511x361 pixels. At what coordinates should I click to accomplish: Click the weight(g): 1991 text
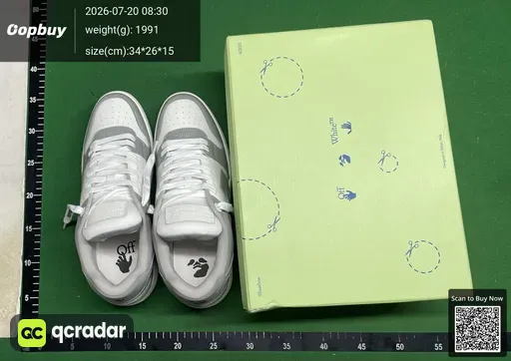coord(122,30)
